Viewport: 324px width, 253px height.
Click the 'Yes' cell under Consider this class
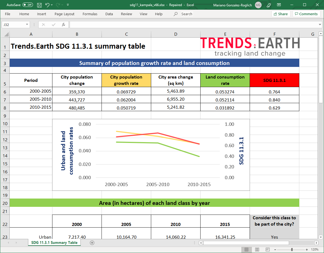(274, 237)
